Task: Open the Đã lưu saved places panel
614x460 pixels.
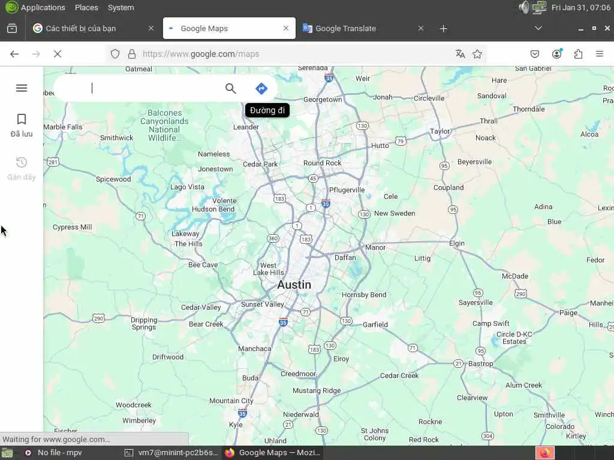Action: click(x=22, y=126)
